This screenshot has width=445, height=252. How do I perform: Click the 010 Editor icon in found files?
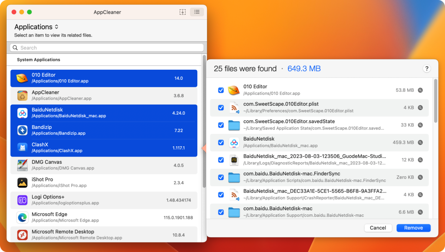coord(234,90)
